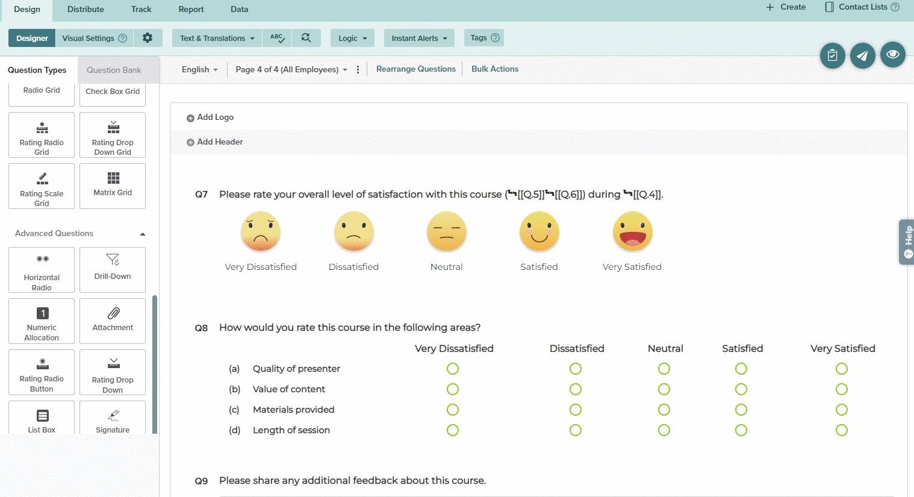
Task: Rate Materials provided as Neutral
Action: click(664, 410)
